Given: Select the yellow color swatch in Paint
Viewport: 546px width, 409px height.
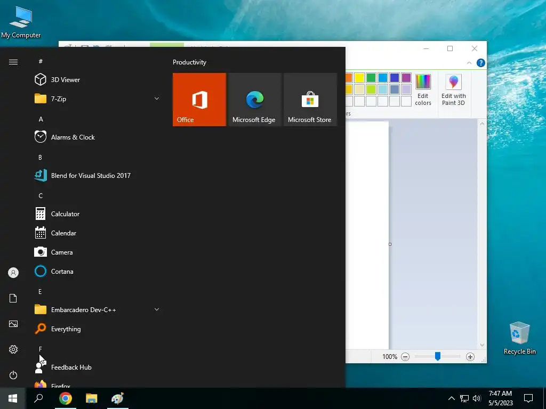Looking at the screenshot, I should click(x=359, y=78).
